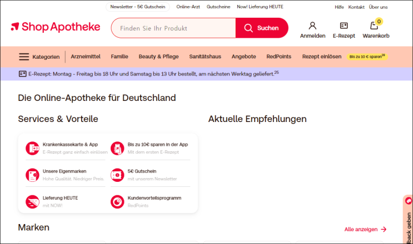Click the Kundenvorteilsprogramm title
The width and height of the screenshot is (413, 244).
pos(155,198)
